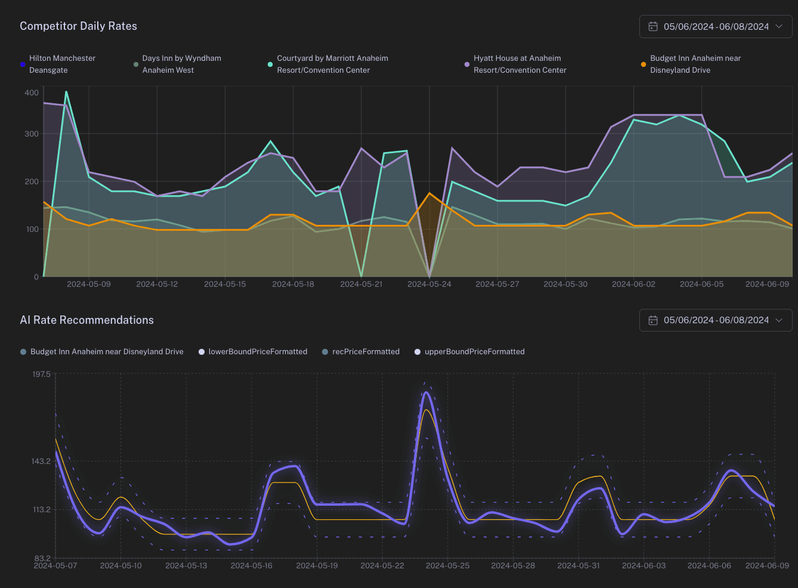This screenshot has height=588, width=798.
Task: Click the purple Hyatt House legend dot
Action: [x=467, y=64]
